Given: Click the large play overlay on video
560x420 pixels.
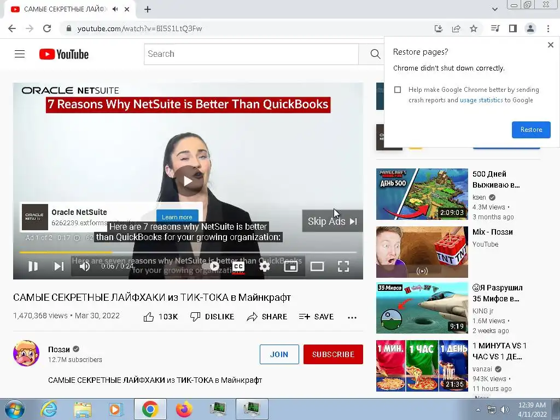Looking at the screenshot, I should (x=188, y=181).
